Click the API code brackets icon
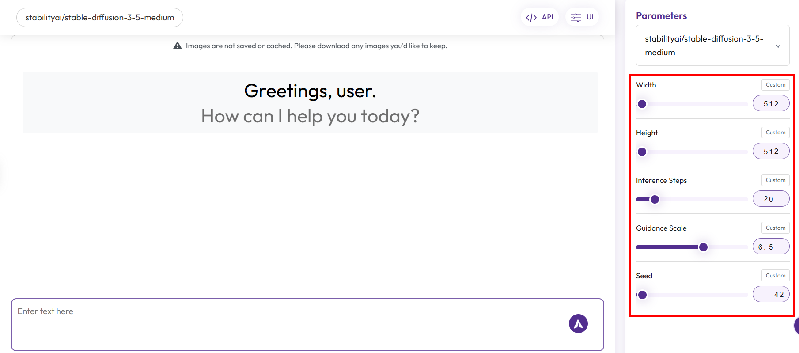 tap(531, 17)
